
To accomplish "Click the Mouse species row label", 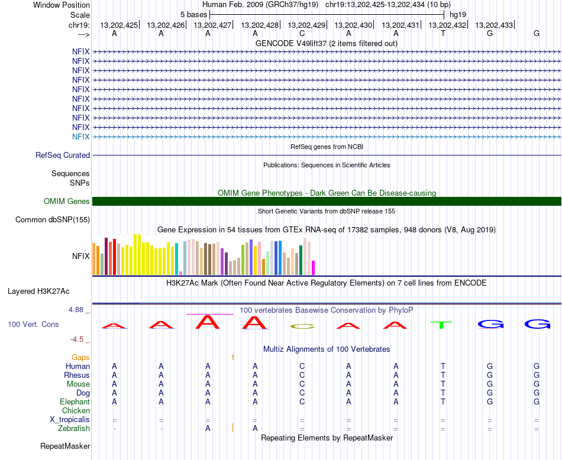I will coord(78,384).
